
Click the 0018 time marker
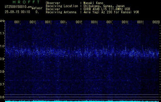coord(125,22)
